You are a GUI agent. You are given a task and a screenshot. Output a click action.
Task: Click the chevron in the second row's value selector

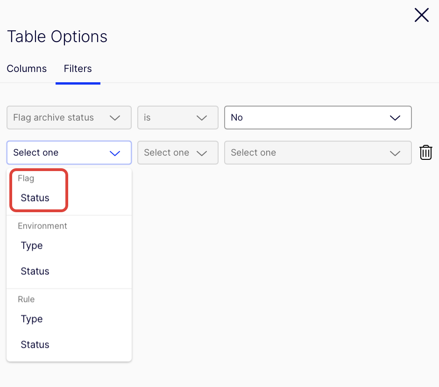(x=395, y=153)
